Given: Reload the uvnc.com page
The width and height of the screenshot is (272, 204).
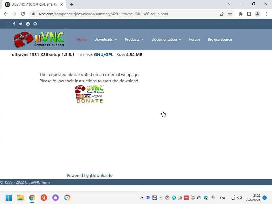Looking at the screenshot, I should [x=23, y=14].
